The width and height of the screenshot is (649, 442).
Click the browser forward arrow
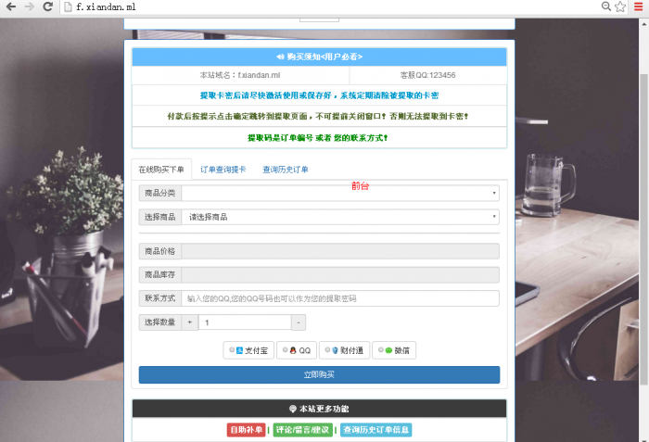28,6
